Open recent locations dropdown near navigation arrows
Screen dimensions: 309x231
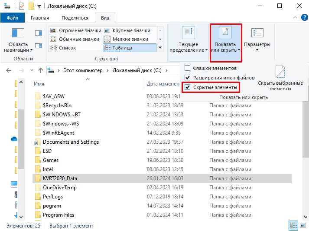coord(32,70)
